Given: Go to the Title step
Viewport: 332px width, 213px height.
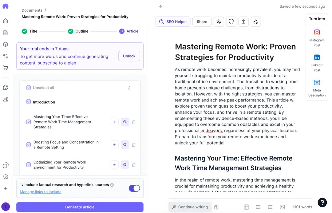Looking at the screenshot, I should [x=30, y=31].
